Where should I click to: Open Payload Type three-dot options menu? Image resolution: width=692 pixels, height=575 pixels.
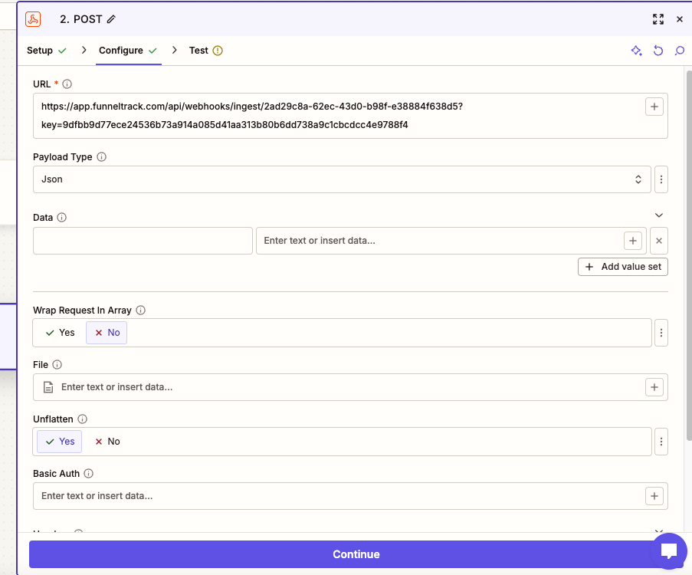pos(661,179)
